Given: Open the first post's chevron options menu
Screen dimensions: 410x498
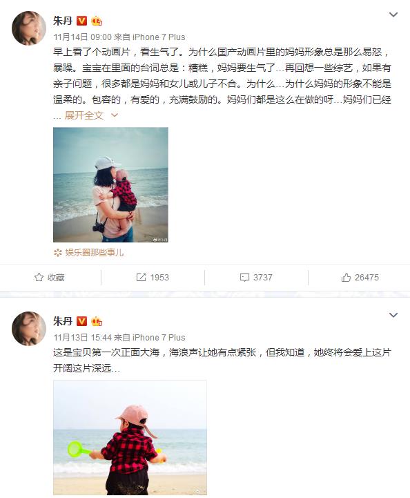Looking at the screenshot, I should click(x=393, y=15).
